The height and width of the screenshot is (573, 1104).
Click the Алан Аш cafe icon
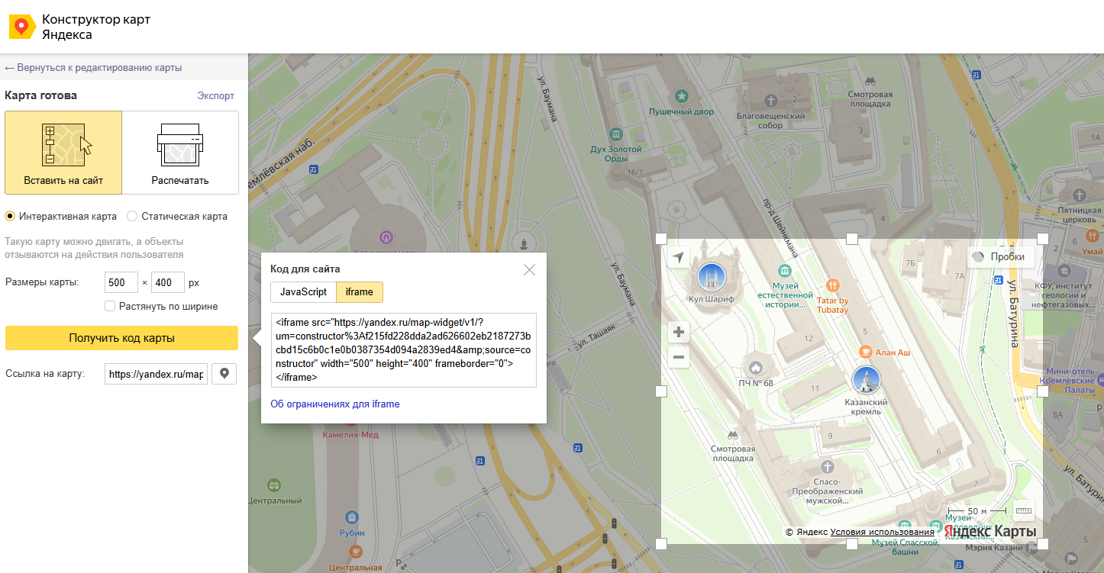pyautogui.click(x=866, y=352)
